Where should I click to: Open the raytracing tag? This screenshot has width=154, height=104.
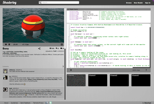tap(10, 52)
